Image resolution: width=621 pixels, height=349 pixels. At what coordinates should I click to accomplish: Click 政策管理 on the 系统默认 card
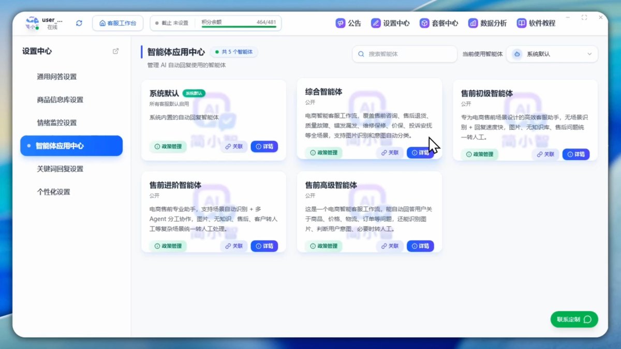[x=168, y=146]
